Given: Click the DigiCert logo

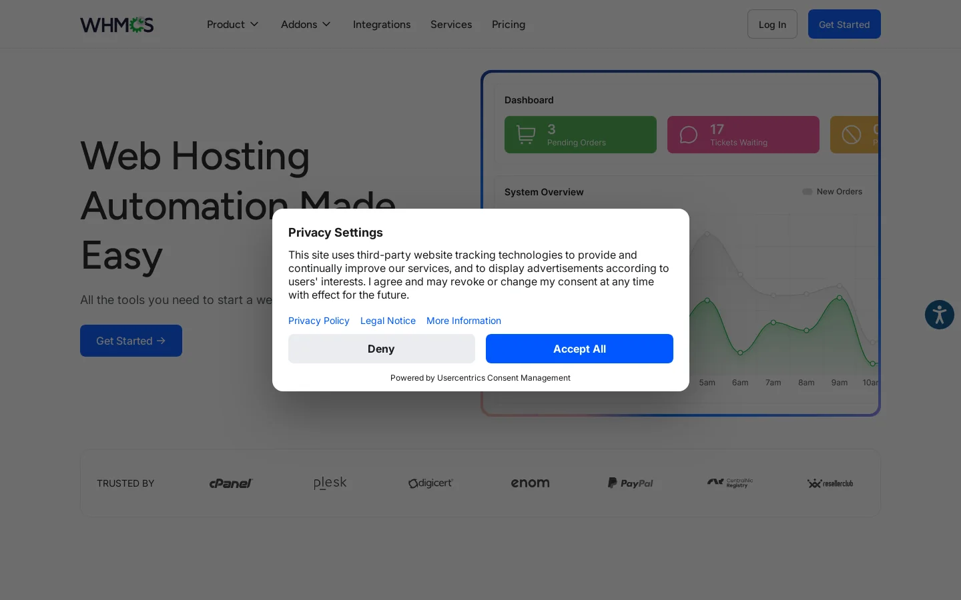Looking at the screenshot, I should coord(430,483).
